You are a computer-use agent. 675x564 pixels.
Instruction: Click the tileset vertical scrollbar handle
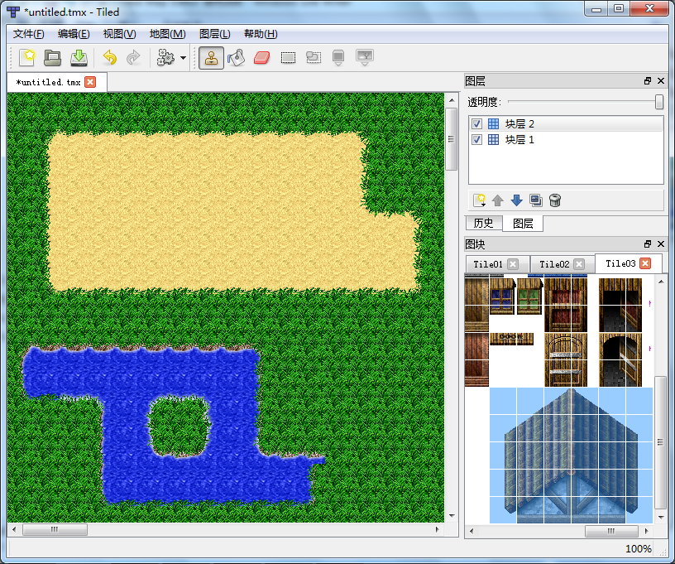pyautogui.click(x=660, y=442)
